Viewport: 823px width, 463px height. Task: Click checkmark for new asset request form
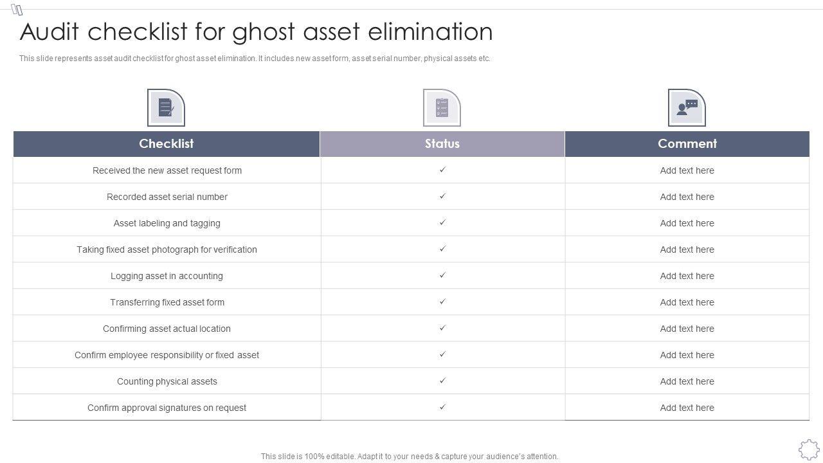click(442, 170)
